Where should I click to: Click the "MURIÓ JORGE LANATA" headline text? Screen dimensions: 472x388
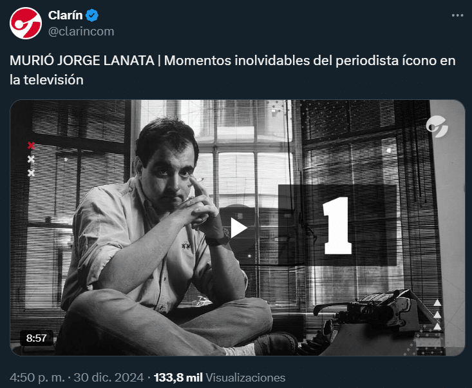[82, 61]
